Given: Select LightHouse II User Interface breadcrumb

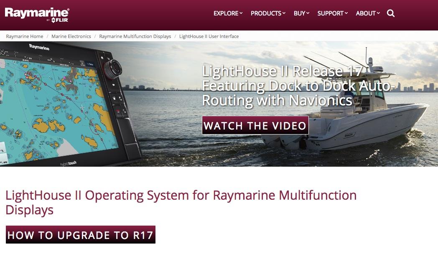Looking at the screenshot, I should [x=209, y=36].
